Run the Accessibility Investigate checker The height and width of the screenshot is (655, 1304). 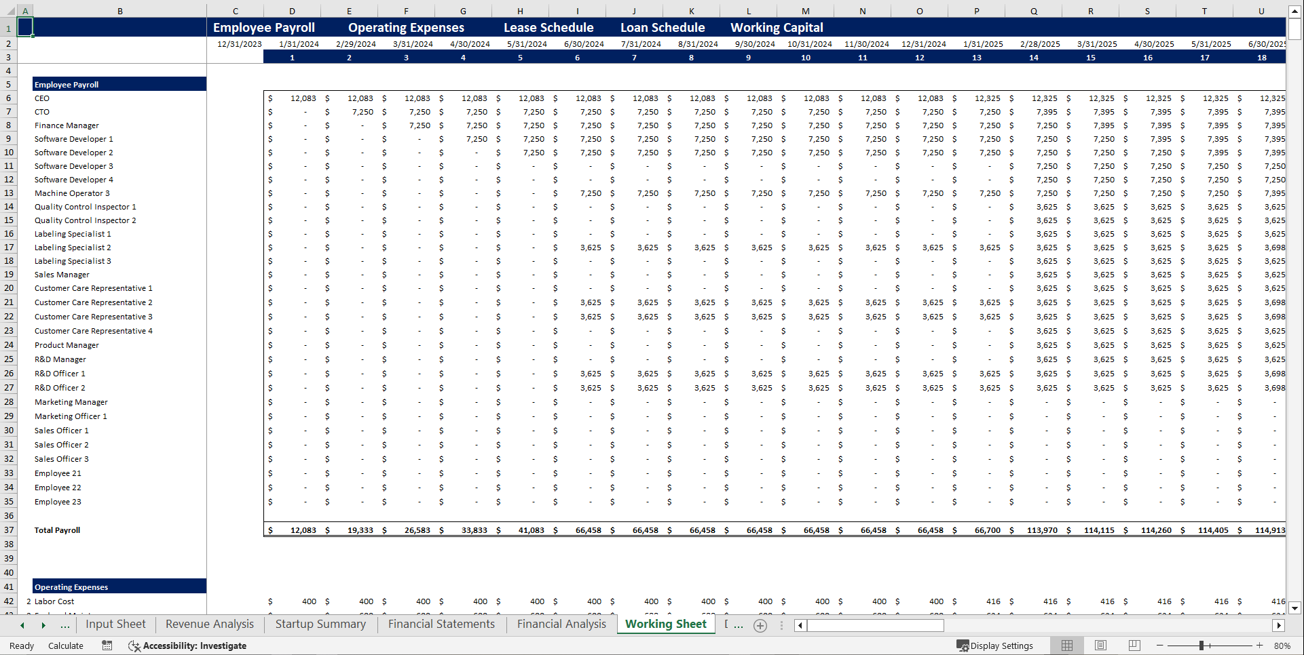(188, 646)
